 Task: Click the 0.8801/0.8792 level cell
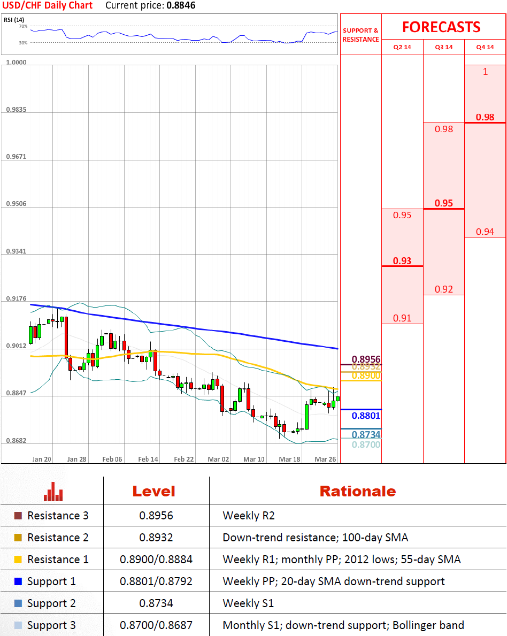[156, 581]
